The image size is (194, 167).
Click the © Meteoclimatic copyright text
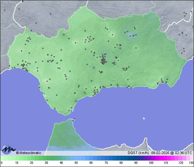pyautogui.click(x=28, y=153)
